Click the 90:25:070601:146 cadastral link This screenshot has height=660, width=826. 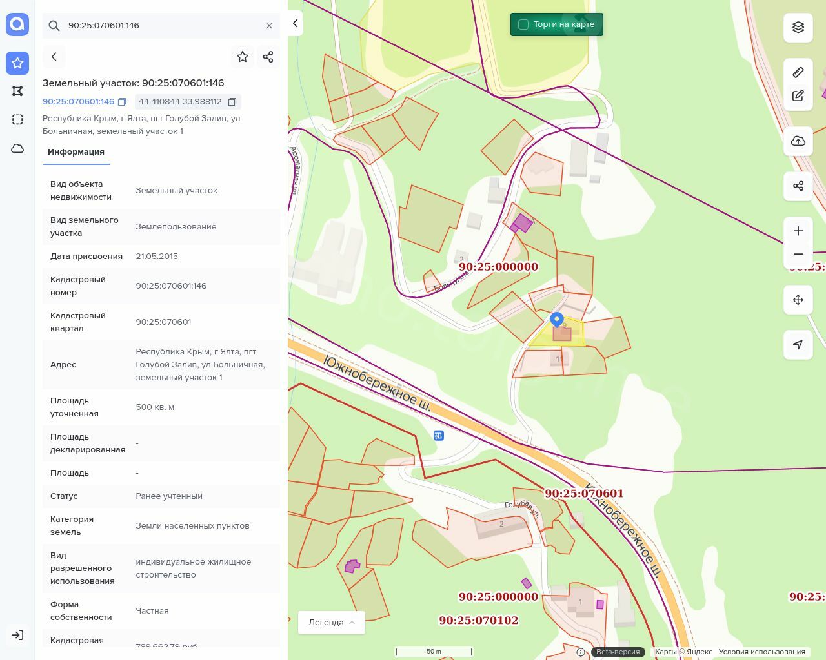point(78,102)
